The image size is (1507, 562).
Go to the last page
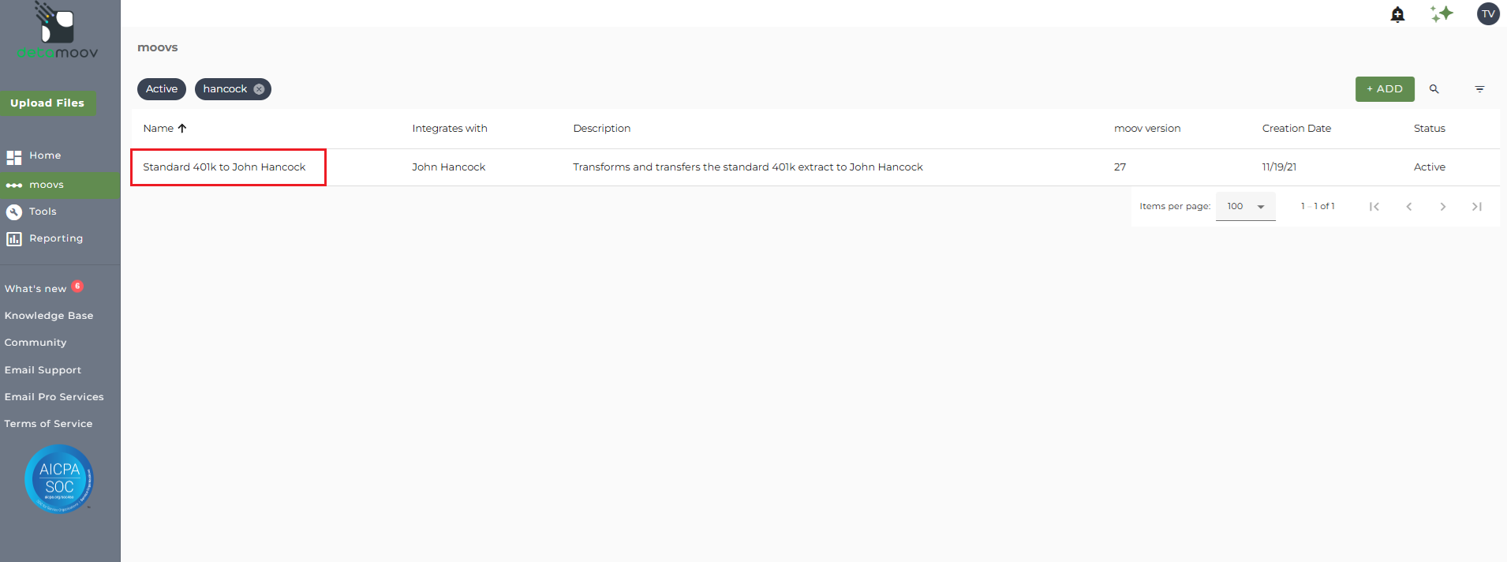point(1477,207)
